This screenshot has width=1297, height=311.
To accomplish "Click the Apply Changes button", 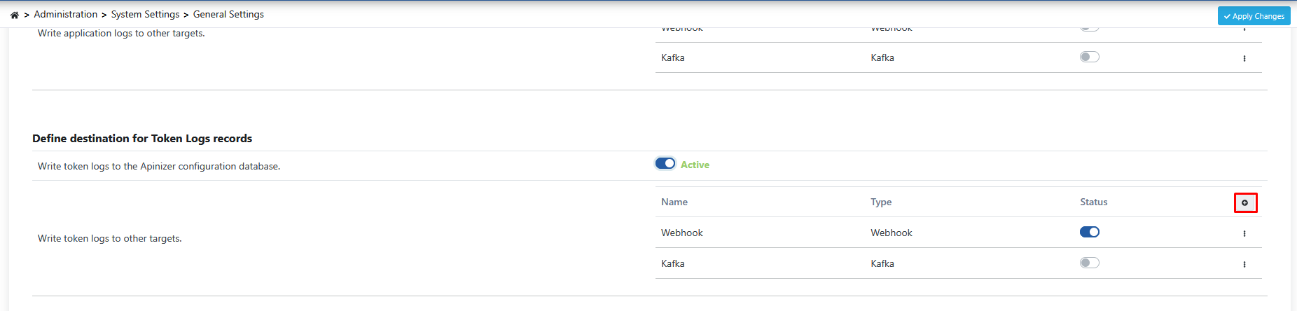I will [1254, 16].
